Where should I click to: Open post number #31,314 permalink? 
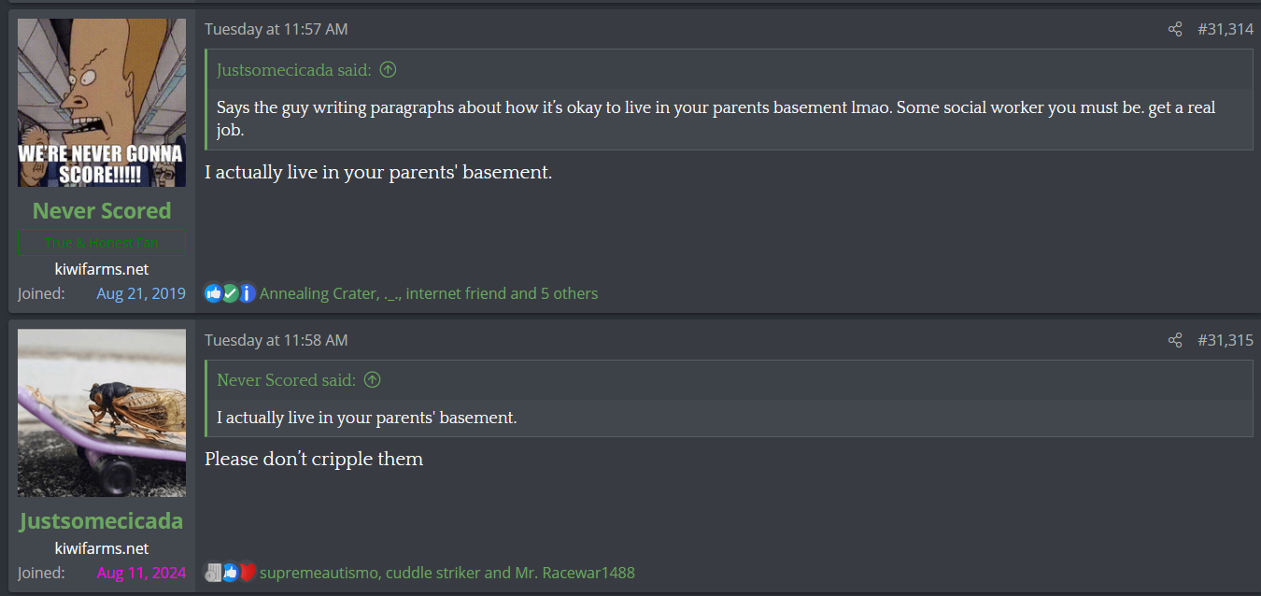click(1225, 29)
